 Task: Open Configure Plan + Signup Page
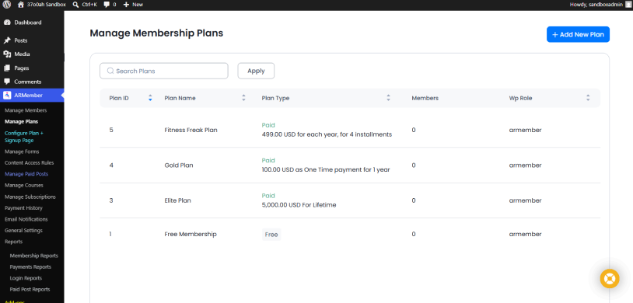[x=24, y=137]
